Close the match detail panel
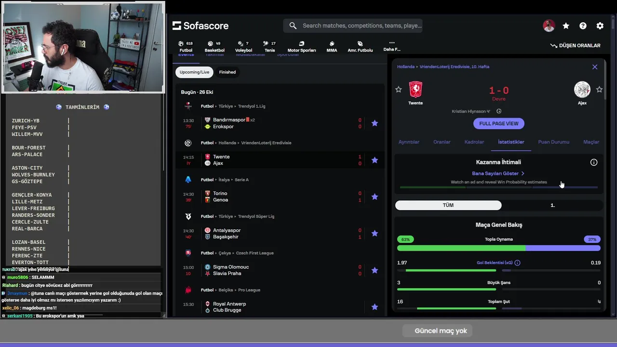This screenshot has width=617, height=347. point(595,67)
